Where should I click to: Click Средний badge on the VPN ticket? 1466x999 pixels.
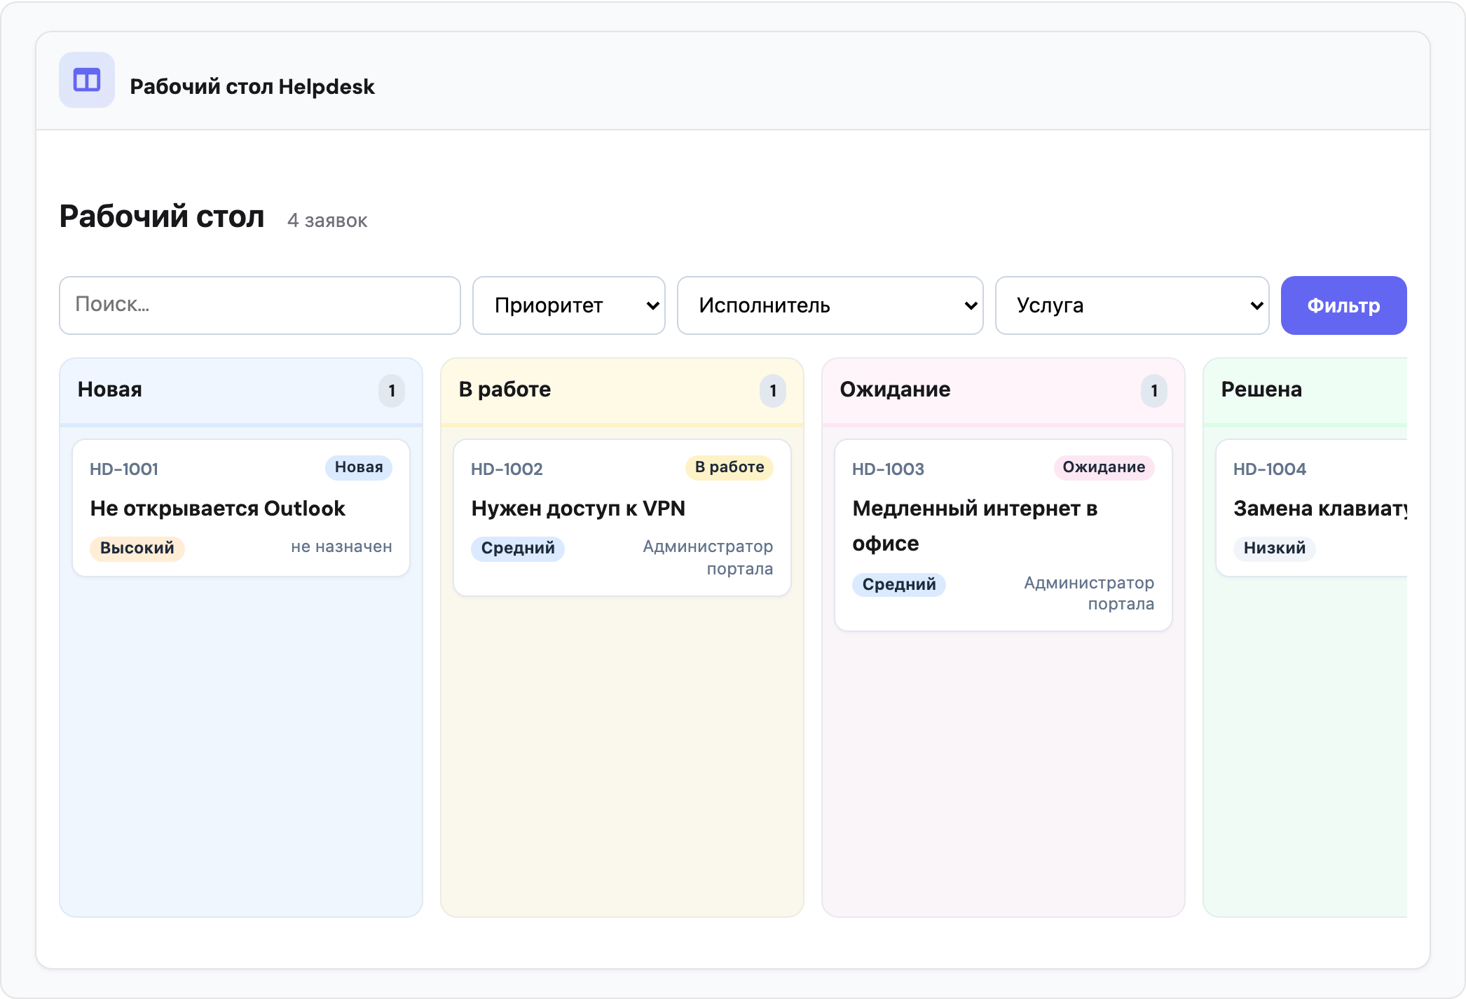pos(518,548)
